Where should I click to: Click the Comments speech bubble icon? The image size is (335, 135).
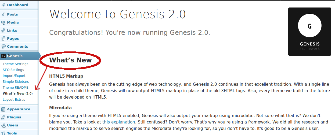(3, 46)
